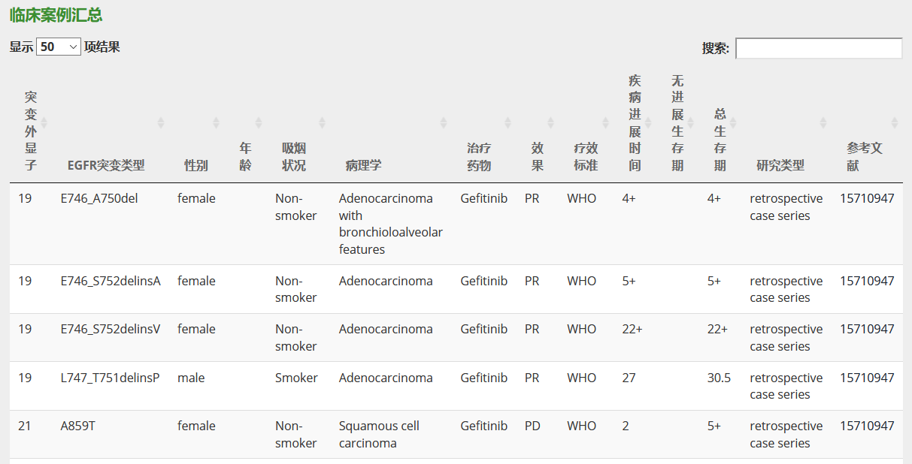Sort by 总生存期 column arrows
Image resolution: width=912 pixels, height=464 pixels.
point(733,122)
